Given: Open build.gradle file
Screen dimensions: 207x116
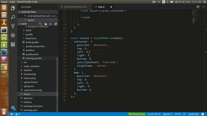Looking at the screenshot, I should [x=32, y=42].
